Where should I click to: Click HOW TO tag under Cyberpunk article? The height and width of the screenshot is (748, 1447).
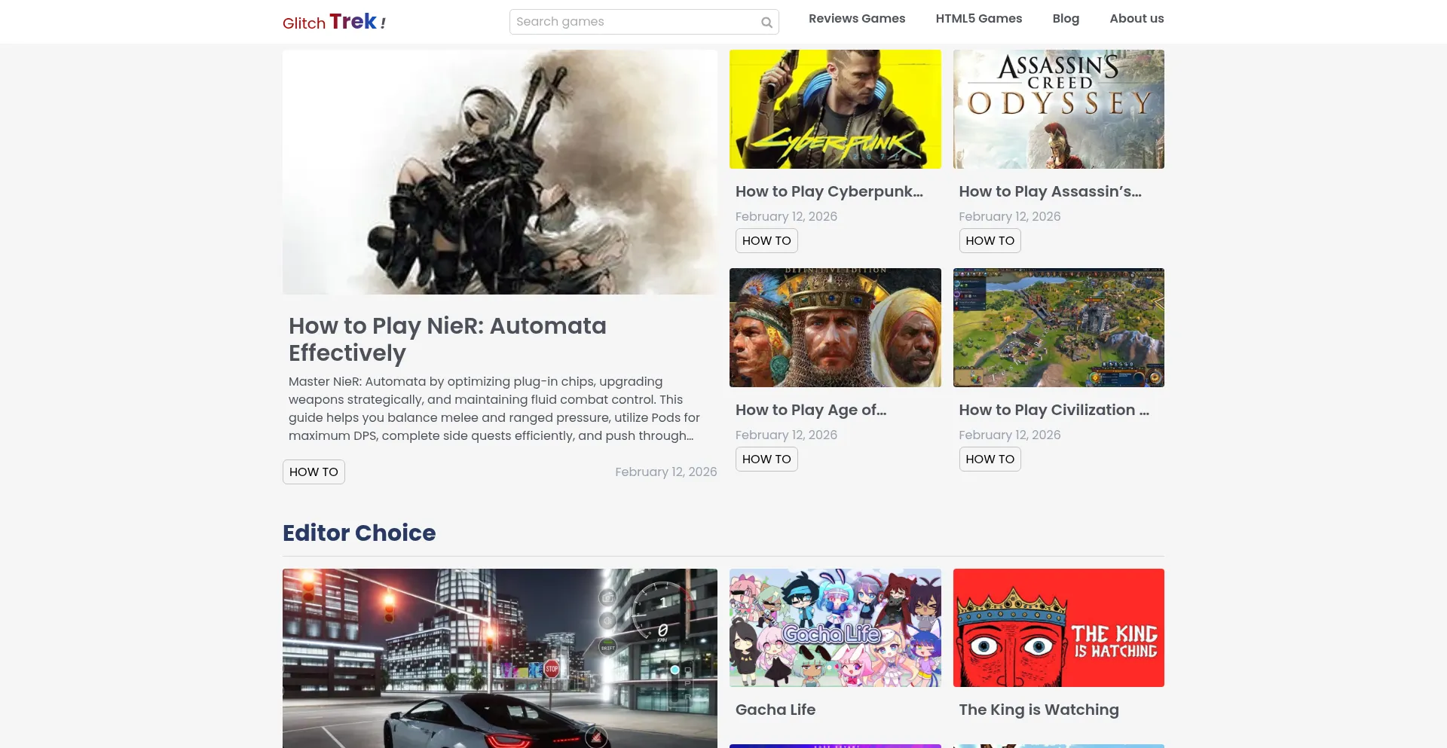766,240
